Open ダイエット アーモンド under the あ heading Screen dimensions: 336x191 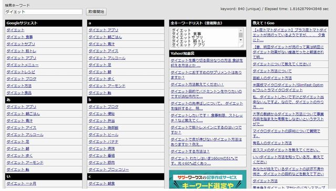click(25, 163)
